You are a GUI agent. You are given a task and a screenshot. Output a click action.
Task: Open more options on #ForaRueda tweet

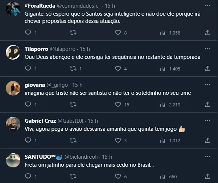point(207,6)
